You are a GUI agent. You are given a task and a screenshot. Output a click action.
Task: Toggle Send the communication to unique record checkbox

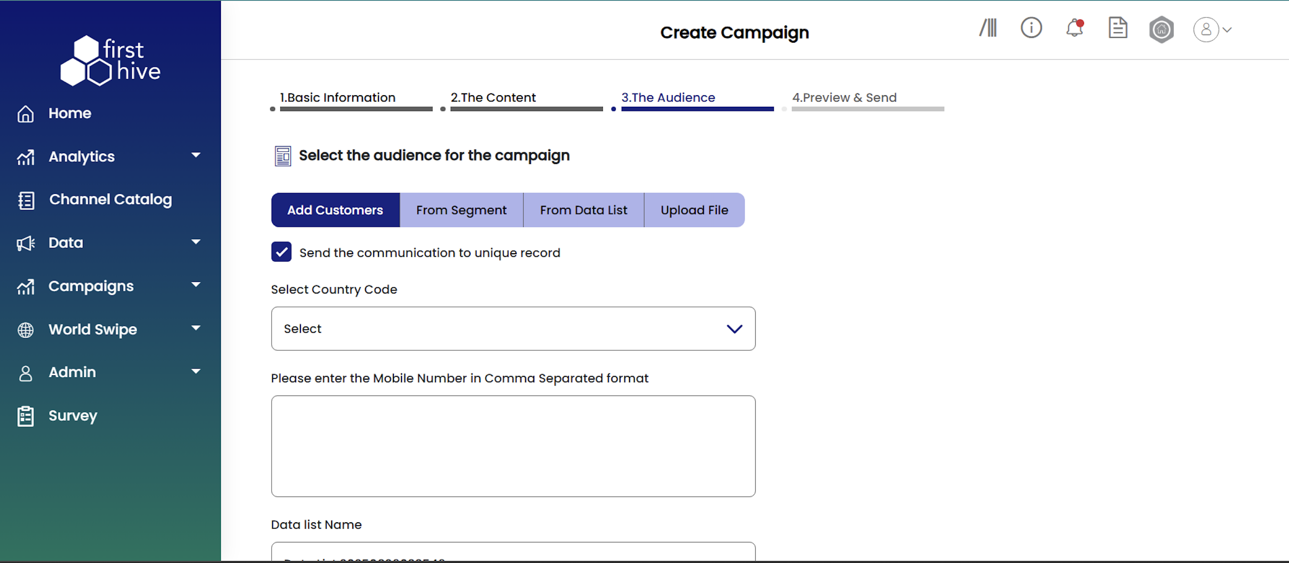click(x=281, y=252)
